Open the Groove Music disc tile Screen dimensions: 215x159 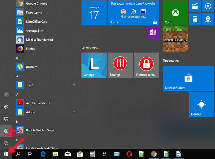(x=208, y=6)
